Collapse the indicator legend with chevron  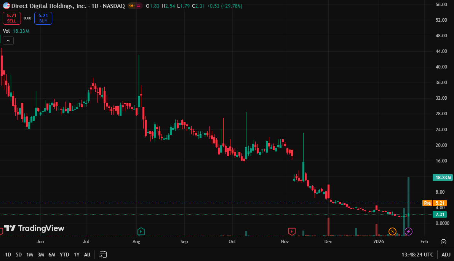[8, 41]
